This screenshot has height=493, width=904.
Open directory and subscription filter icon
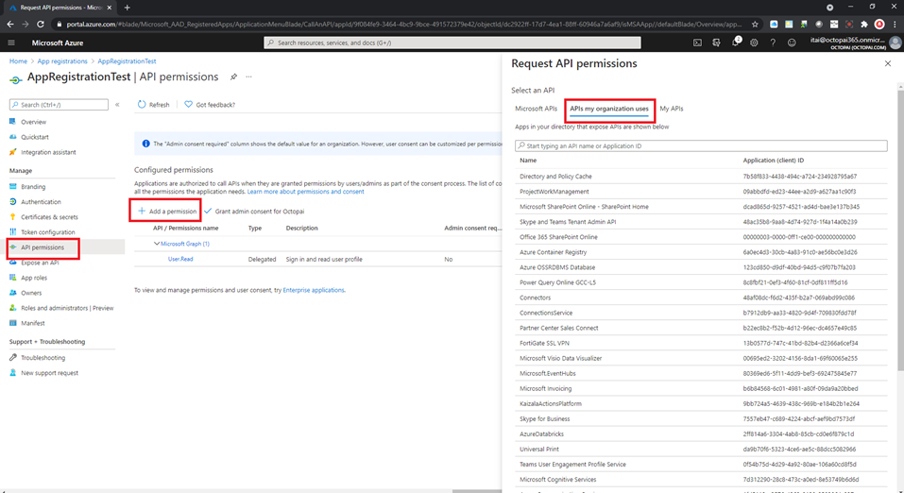(x=716, y=42)
